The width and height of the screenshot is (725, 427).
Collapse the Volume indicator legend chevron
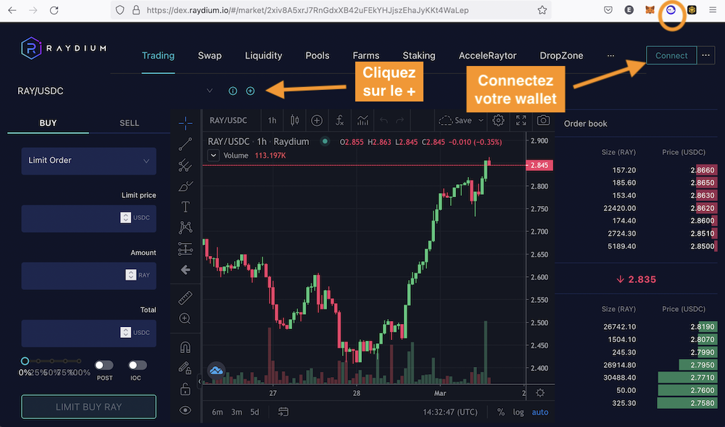point(213,155)
